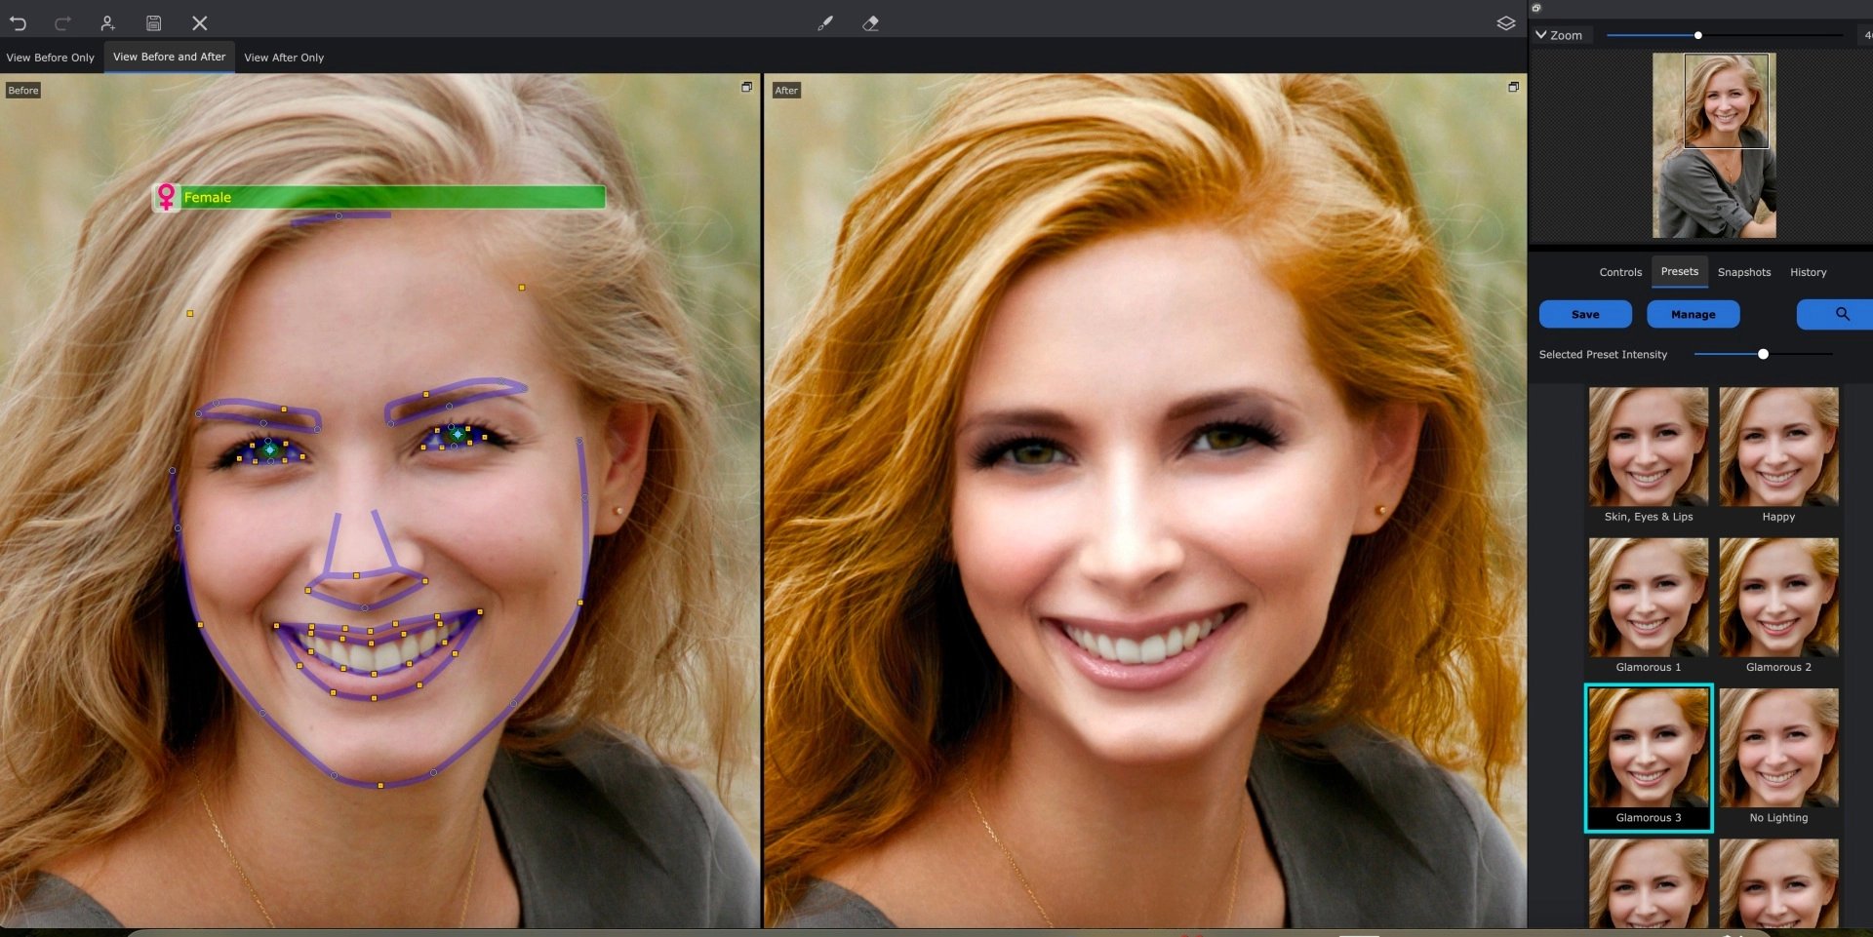Select the Eraser tool icon
The height and width of the screenshot is (937, 1873).
tap(871, 22)
